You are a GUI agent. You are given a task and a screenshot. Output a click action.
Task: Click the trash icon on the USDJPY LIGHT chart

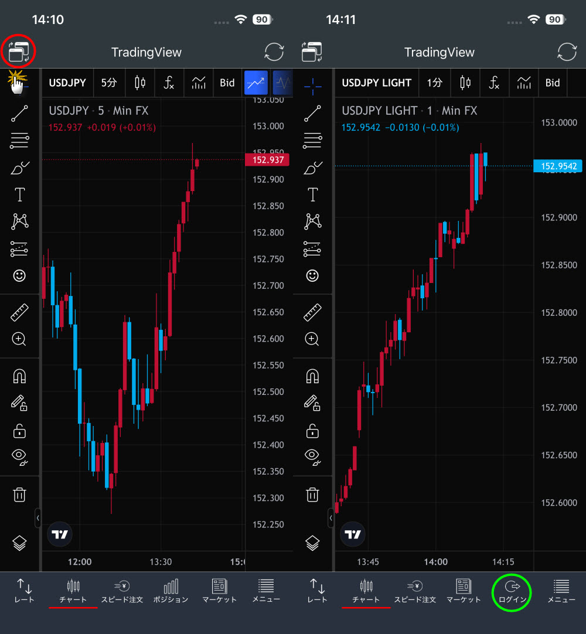(x=313, y=495)
